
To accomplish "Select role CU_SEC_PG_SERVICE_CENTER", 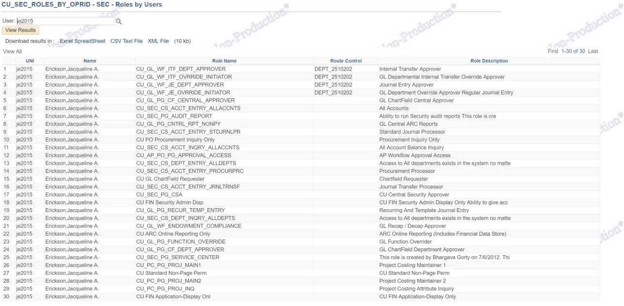I will point(178,257).
